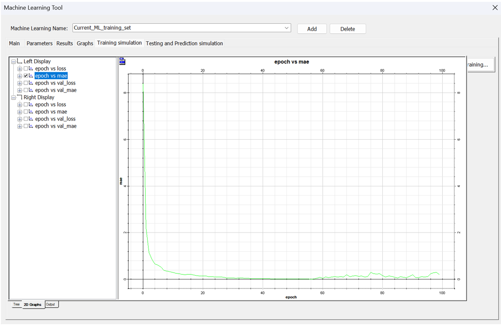Check epoch vs val_loss under Right Display

click(x=26, y=119)
